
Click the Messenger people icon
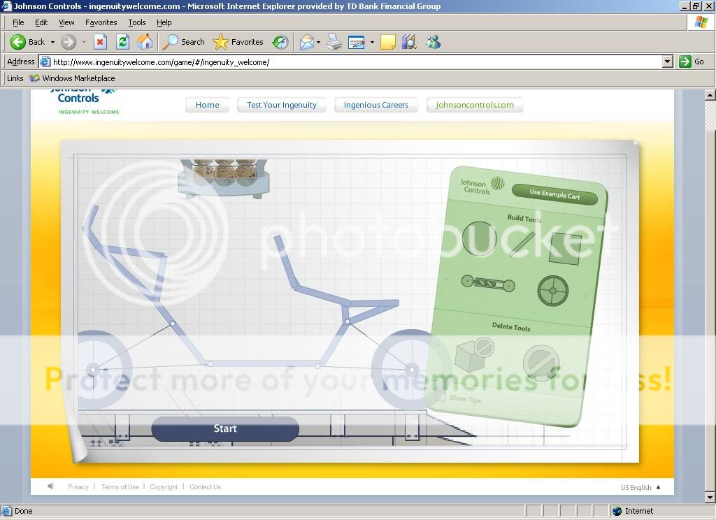tap(433, 42)
